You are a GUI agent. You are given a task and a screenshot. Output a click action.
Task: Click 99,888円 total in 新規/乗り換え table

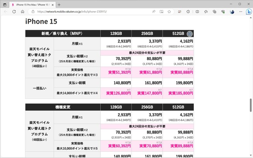point(185,59)
